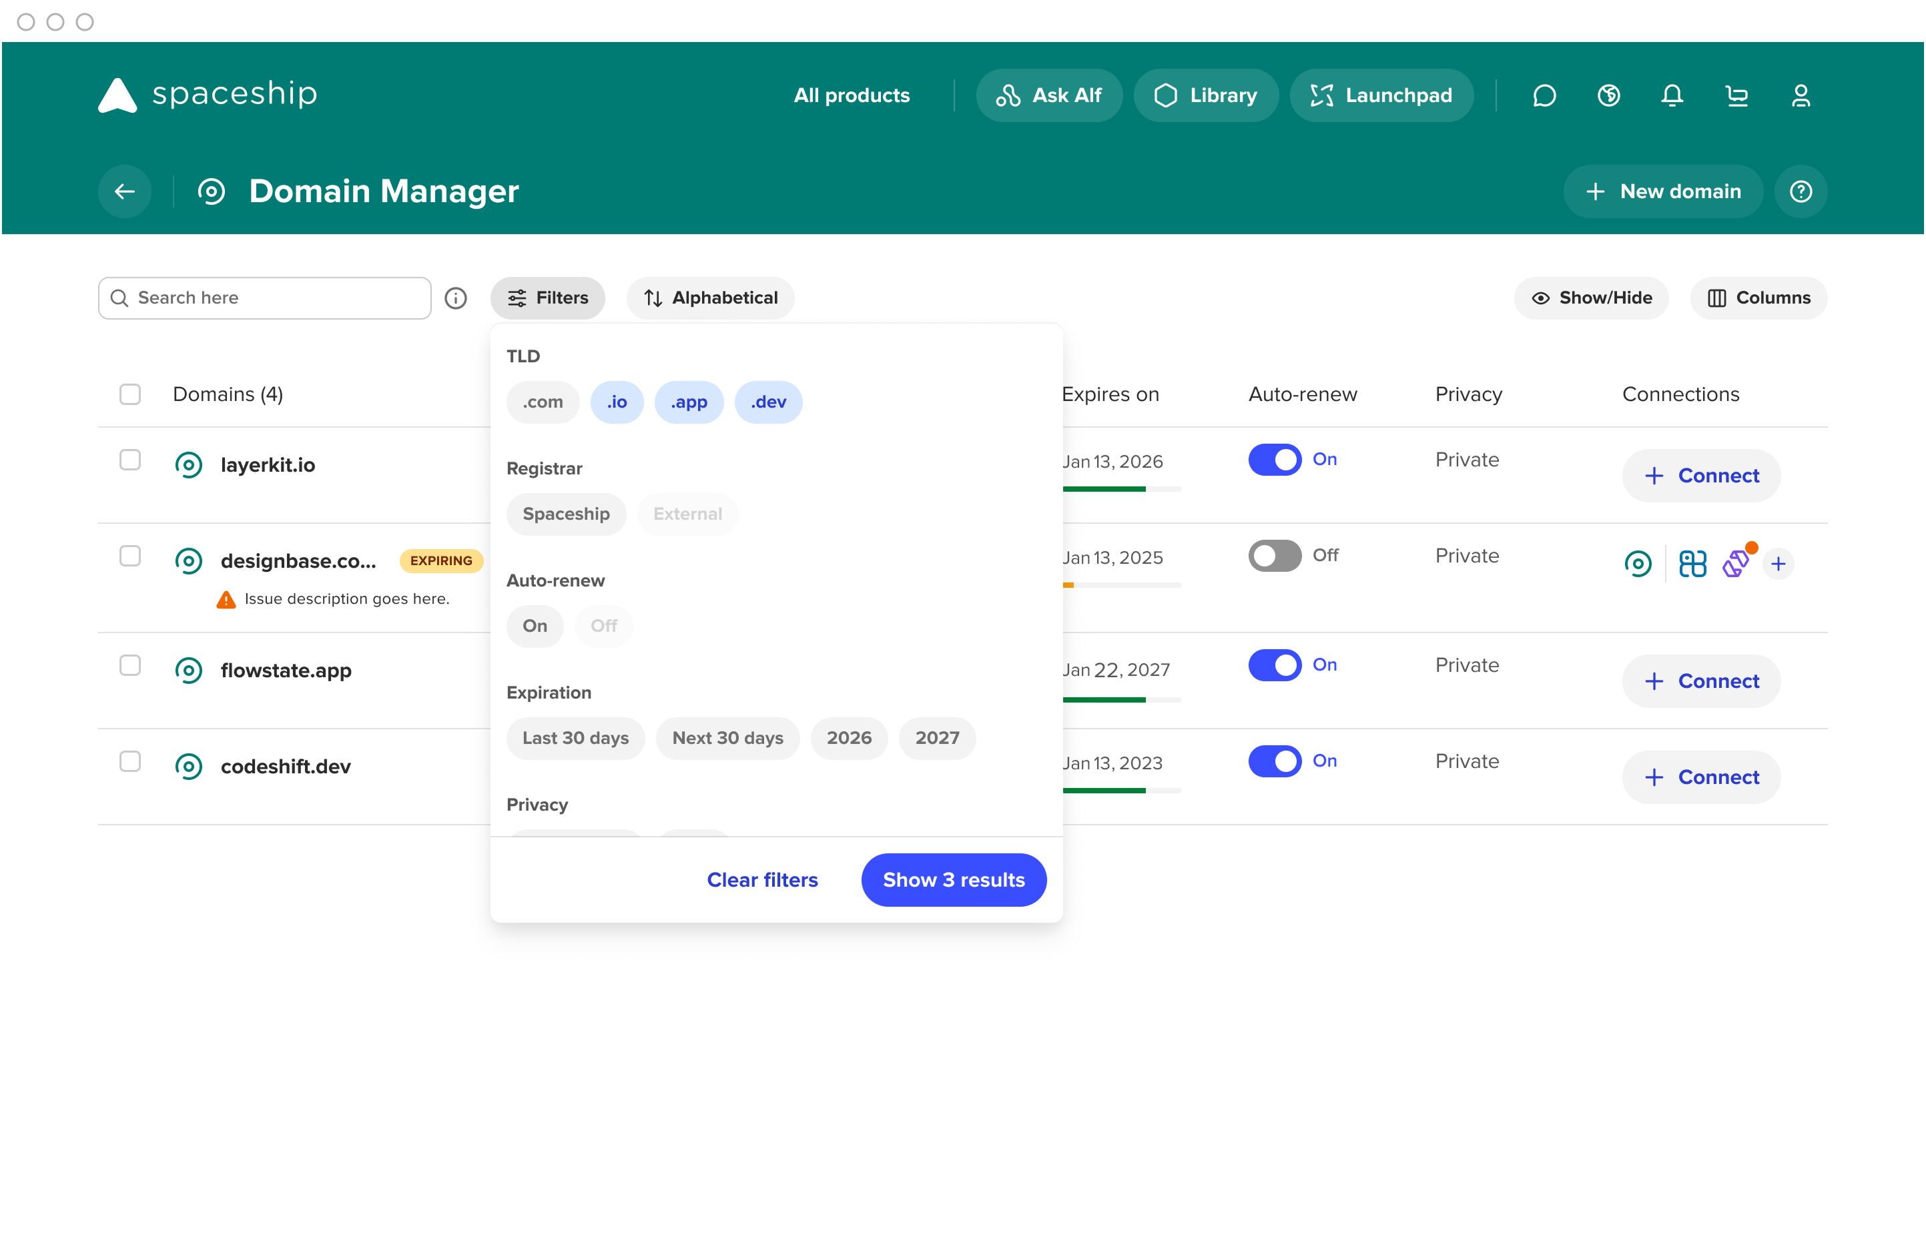Open the notifications bell
Viewport: 1926px width, 1245px height.
[1672, 95]
